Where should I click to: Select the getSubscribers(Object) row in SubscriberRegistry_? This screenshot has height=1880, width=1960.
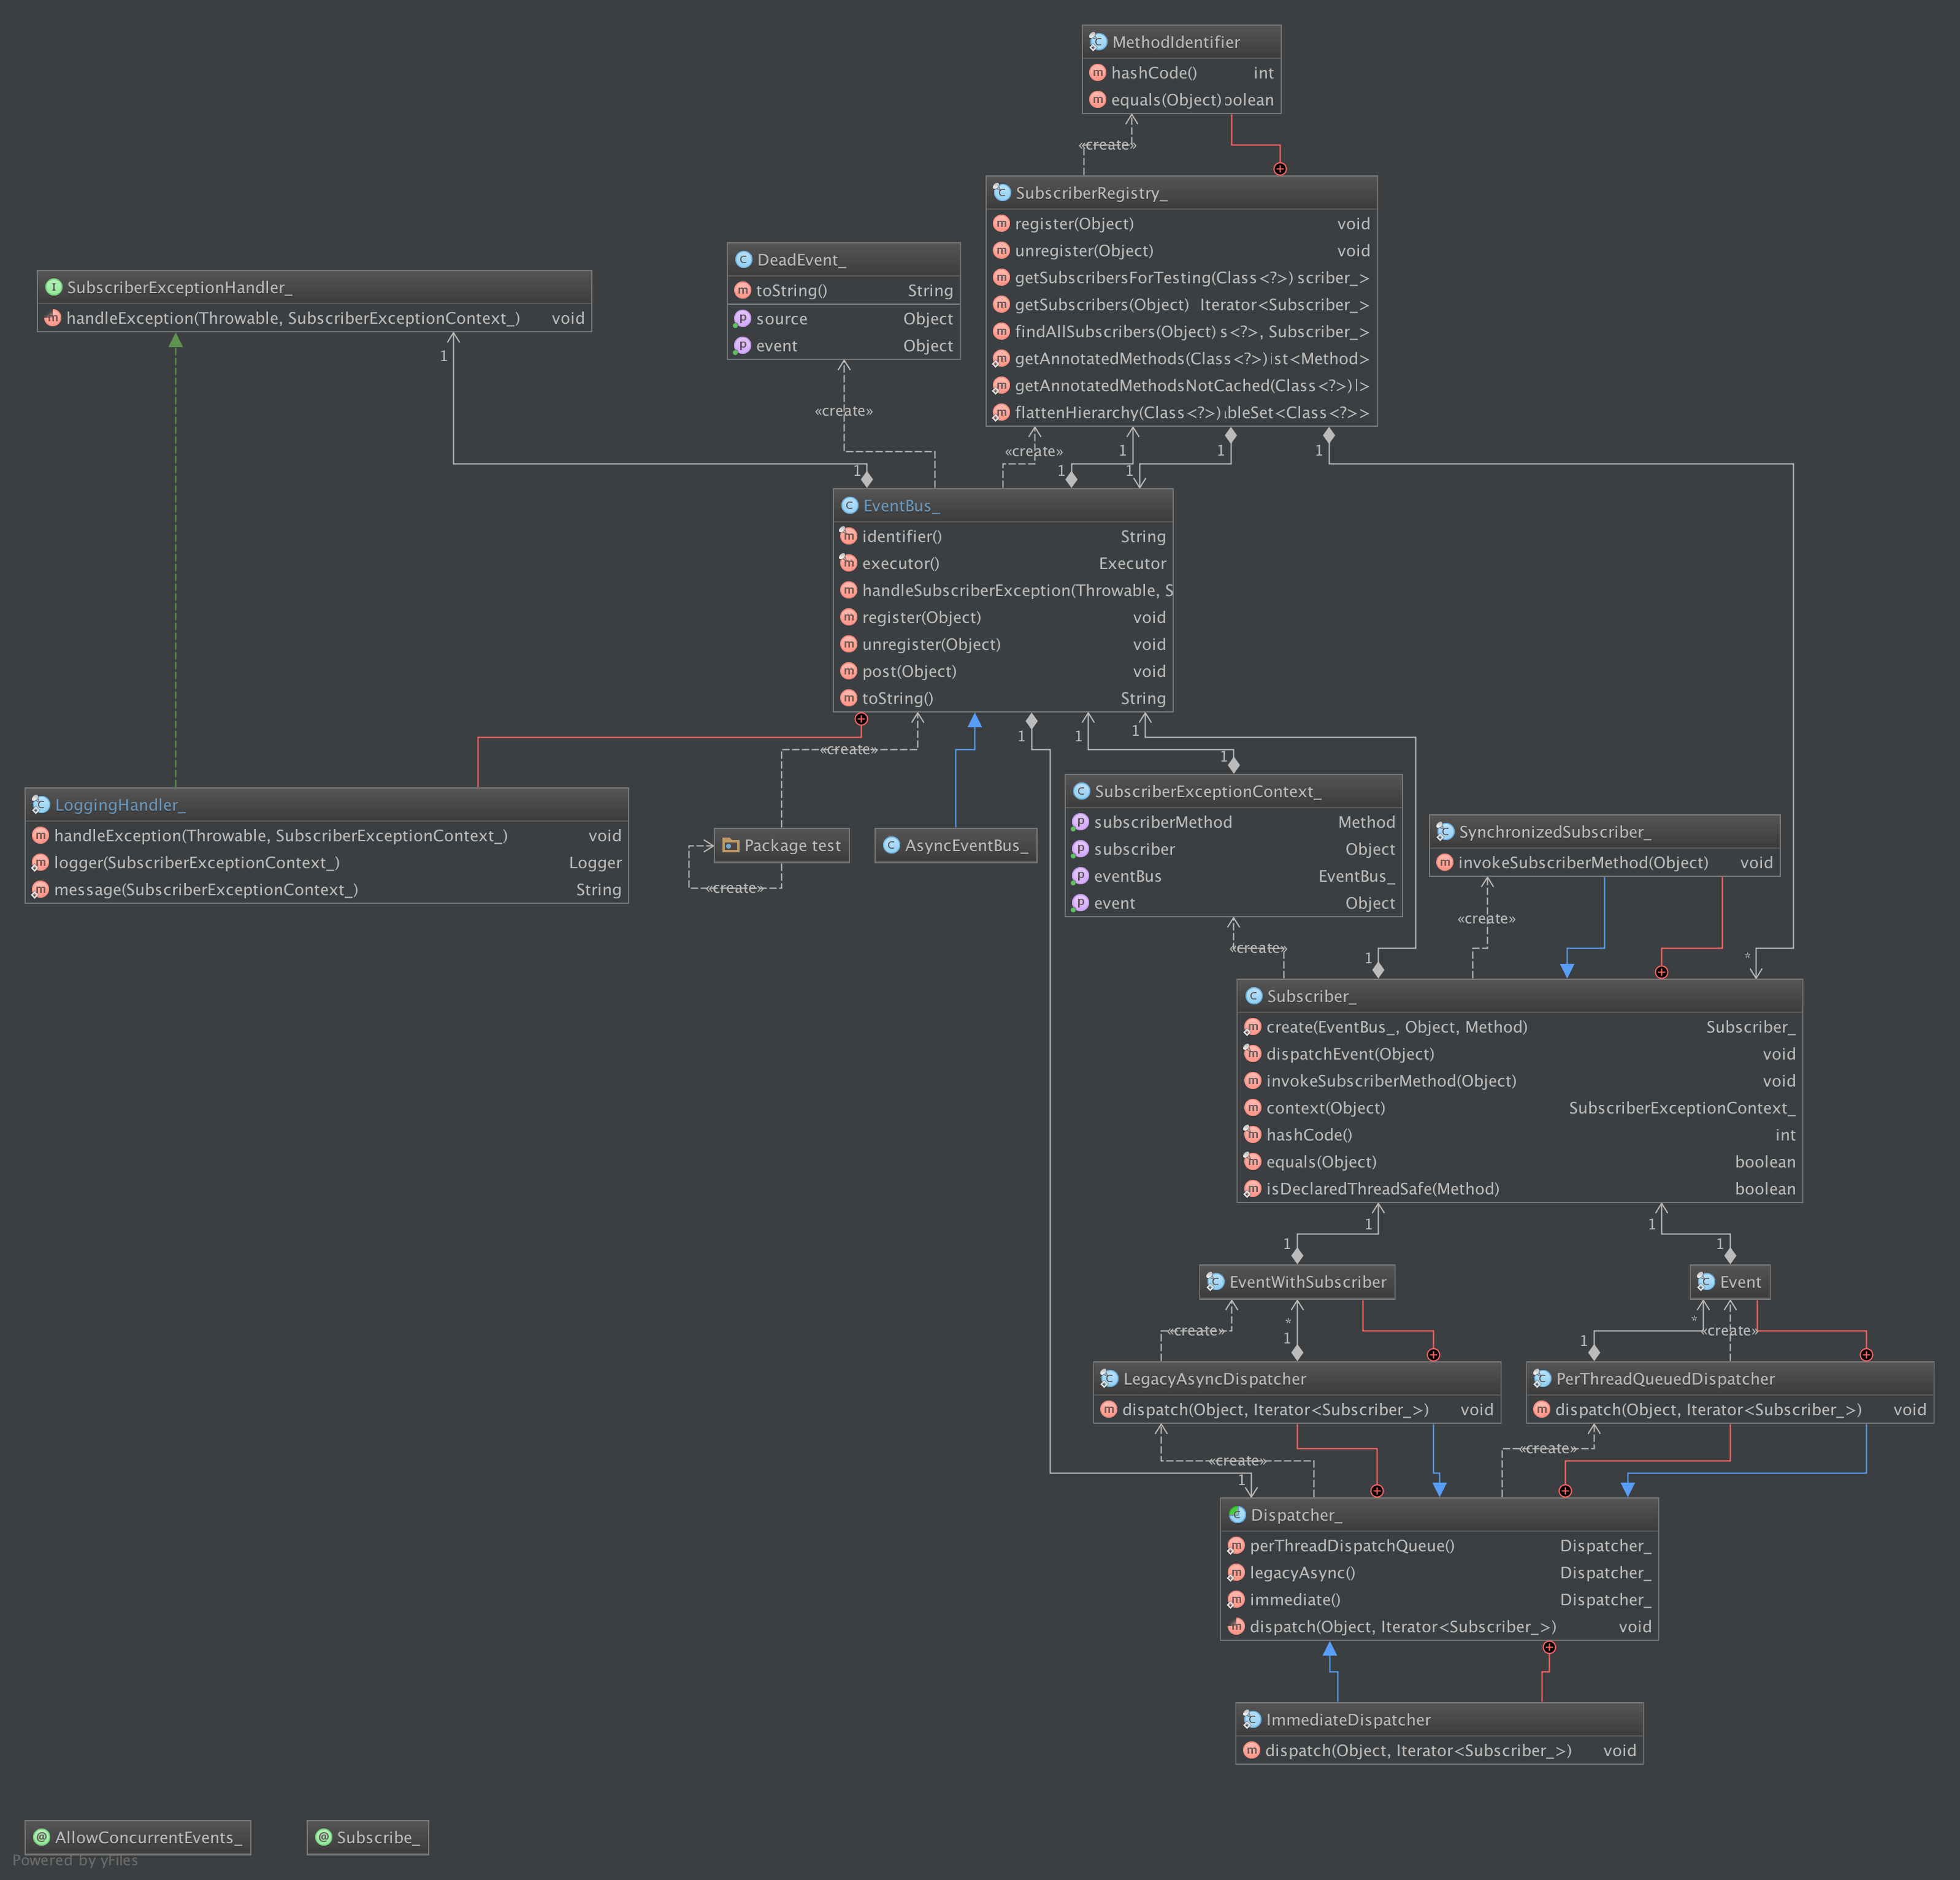click(1101, 305)
